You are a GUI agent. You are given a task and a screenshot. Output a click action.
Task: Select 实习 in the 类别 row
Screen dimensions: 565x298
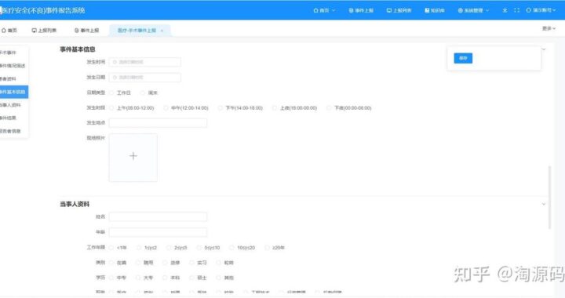[192, 263]
